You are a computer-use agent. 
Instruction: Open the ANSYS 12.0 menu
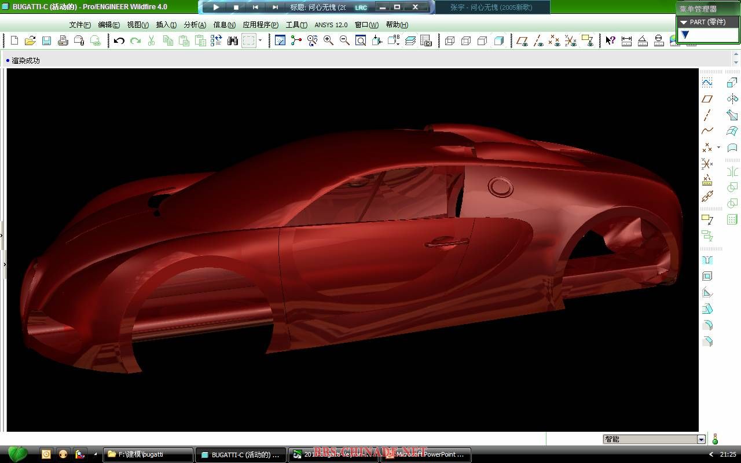(331, 25)
